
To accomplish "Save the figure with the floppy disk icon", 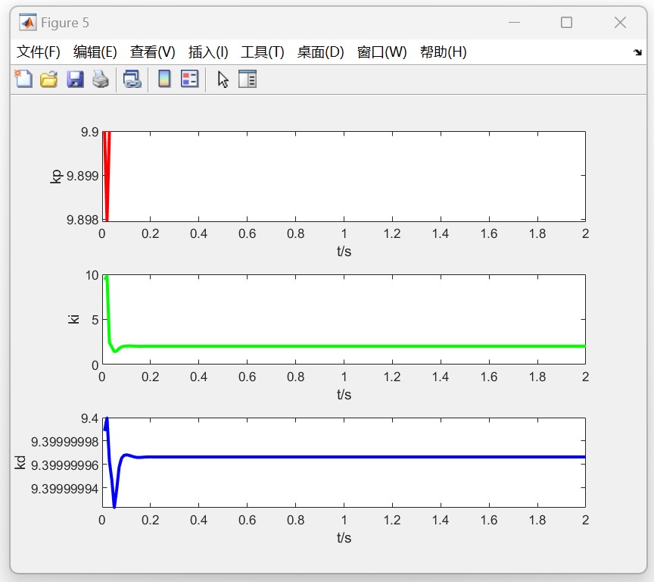I will [x=75, y=79].
